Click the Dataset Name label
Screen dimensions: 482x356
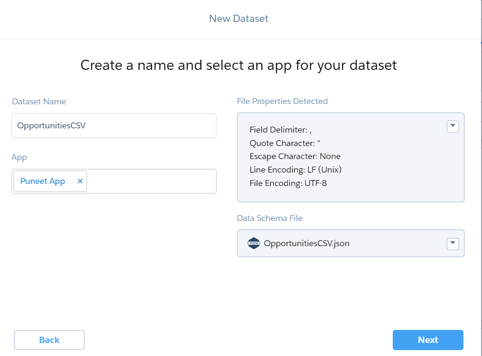pos(39,101)
